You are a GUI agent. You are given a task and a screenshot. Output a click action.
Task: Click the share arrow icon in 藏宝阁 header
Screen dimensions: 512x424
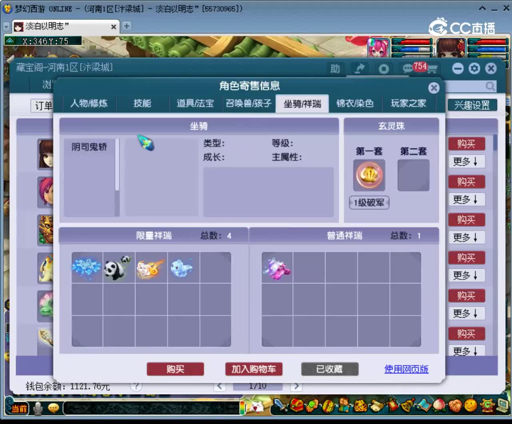pos(360,69)
